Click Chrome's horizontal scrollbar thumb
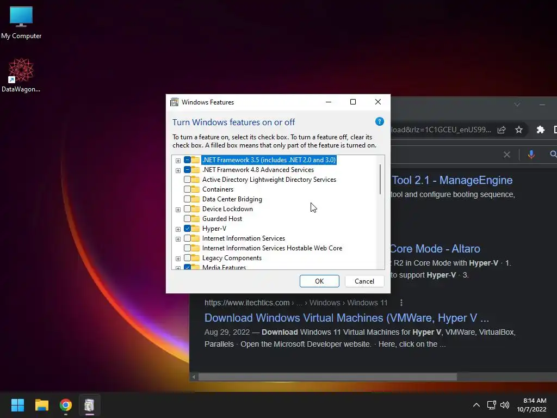The width and height of the screenshot is (557, 418). click(327, 377)
